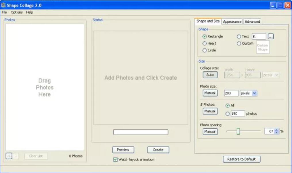Decrease photo spacing with down arrow
Image resolution: width=292 pixels, height=173 pixels.
pos(276,133)
